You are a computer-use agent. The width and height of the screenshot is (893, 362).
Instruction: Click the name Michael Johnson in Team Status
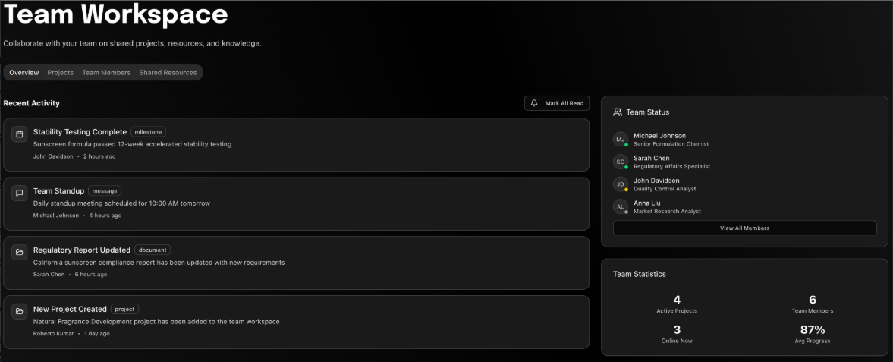(659, 136)
